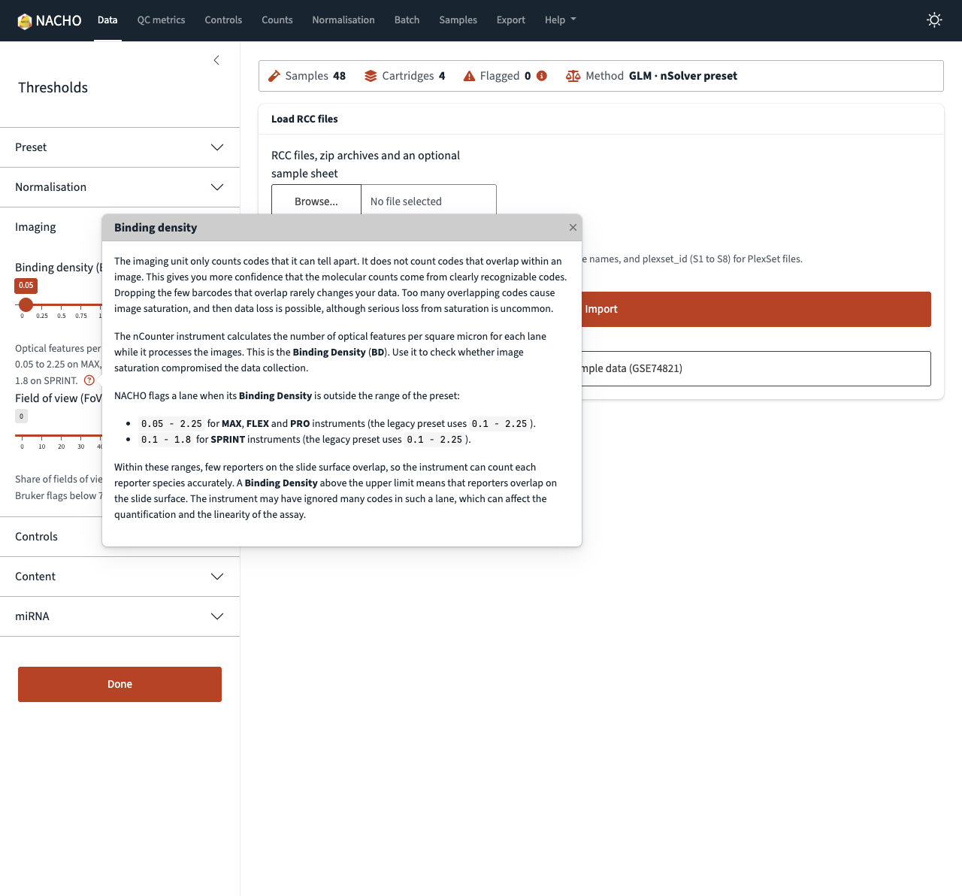Click the Browse... file button

tap(316, 201)
